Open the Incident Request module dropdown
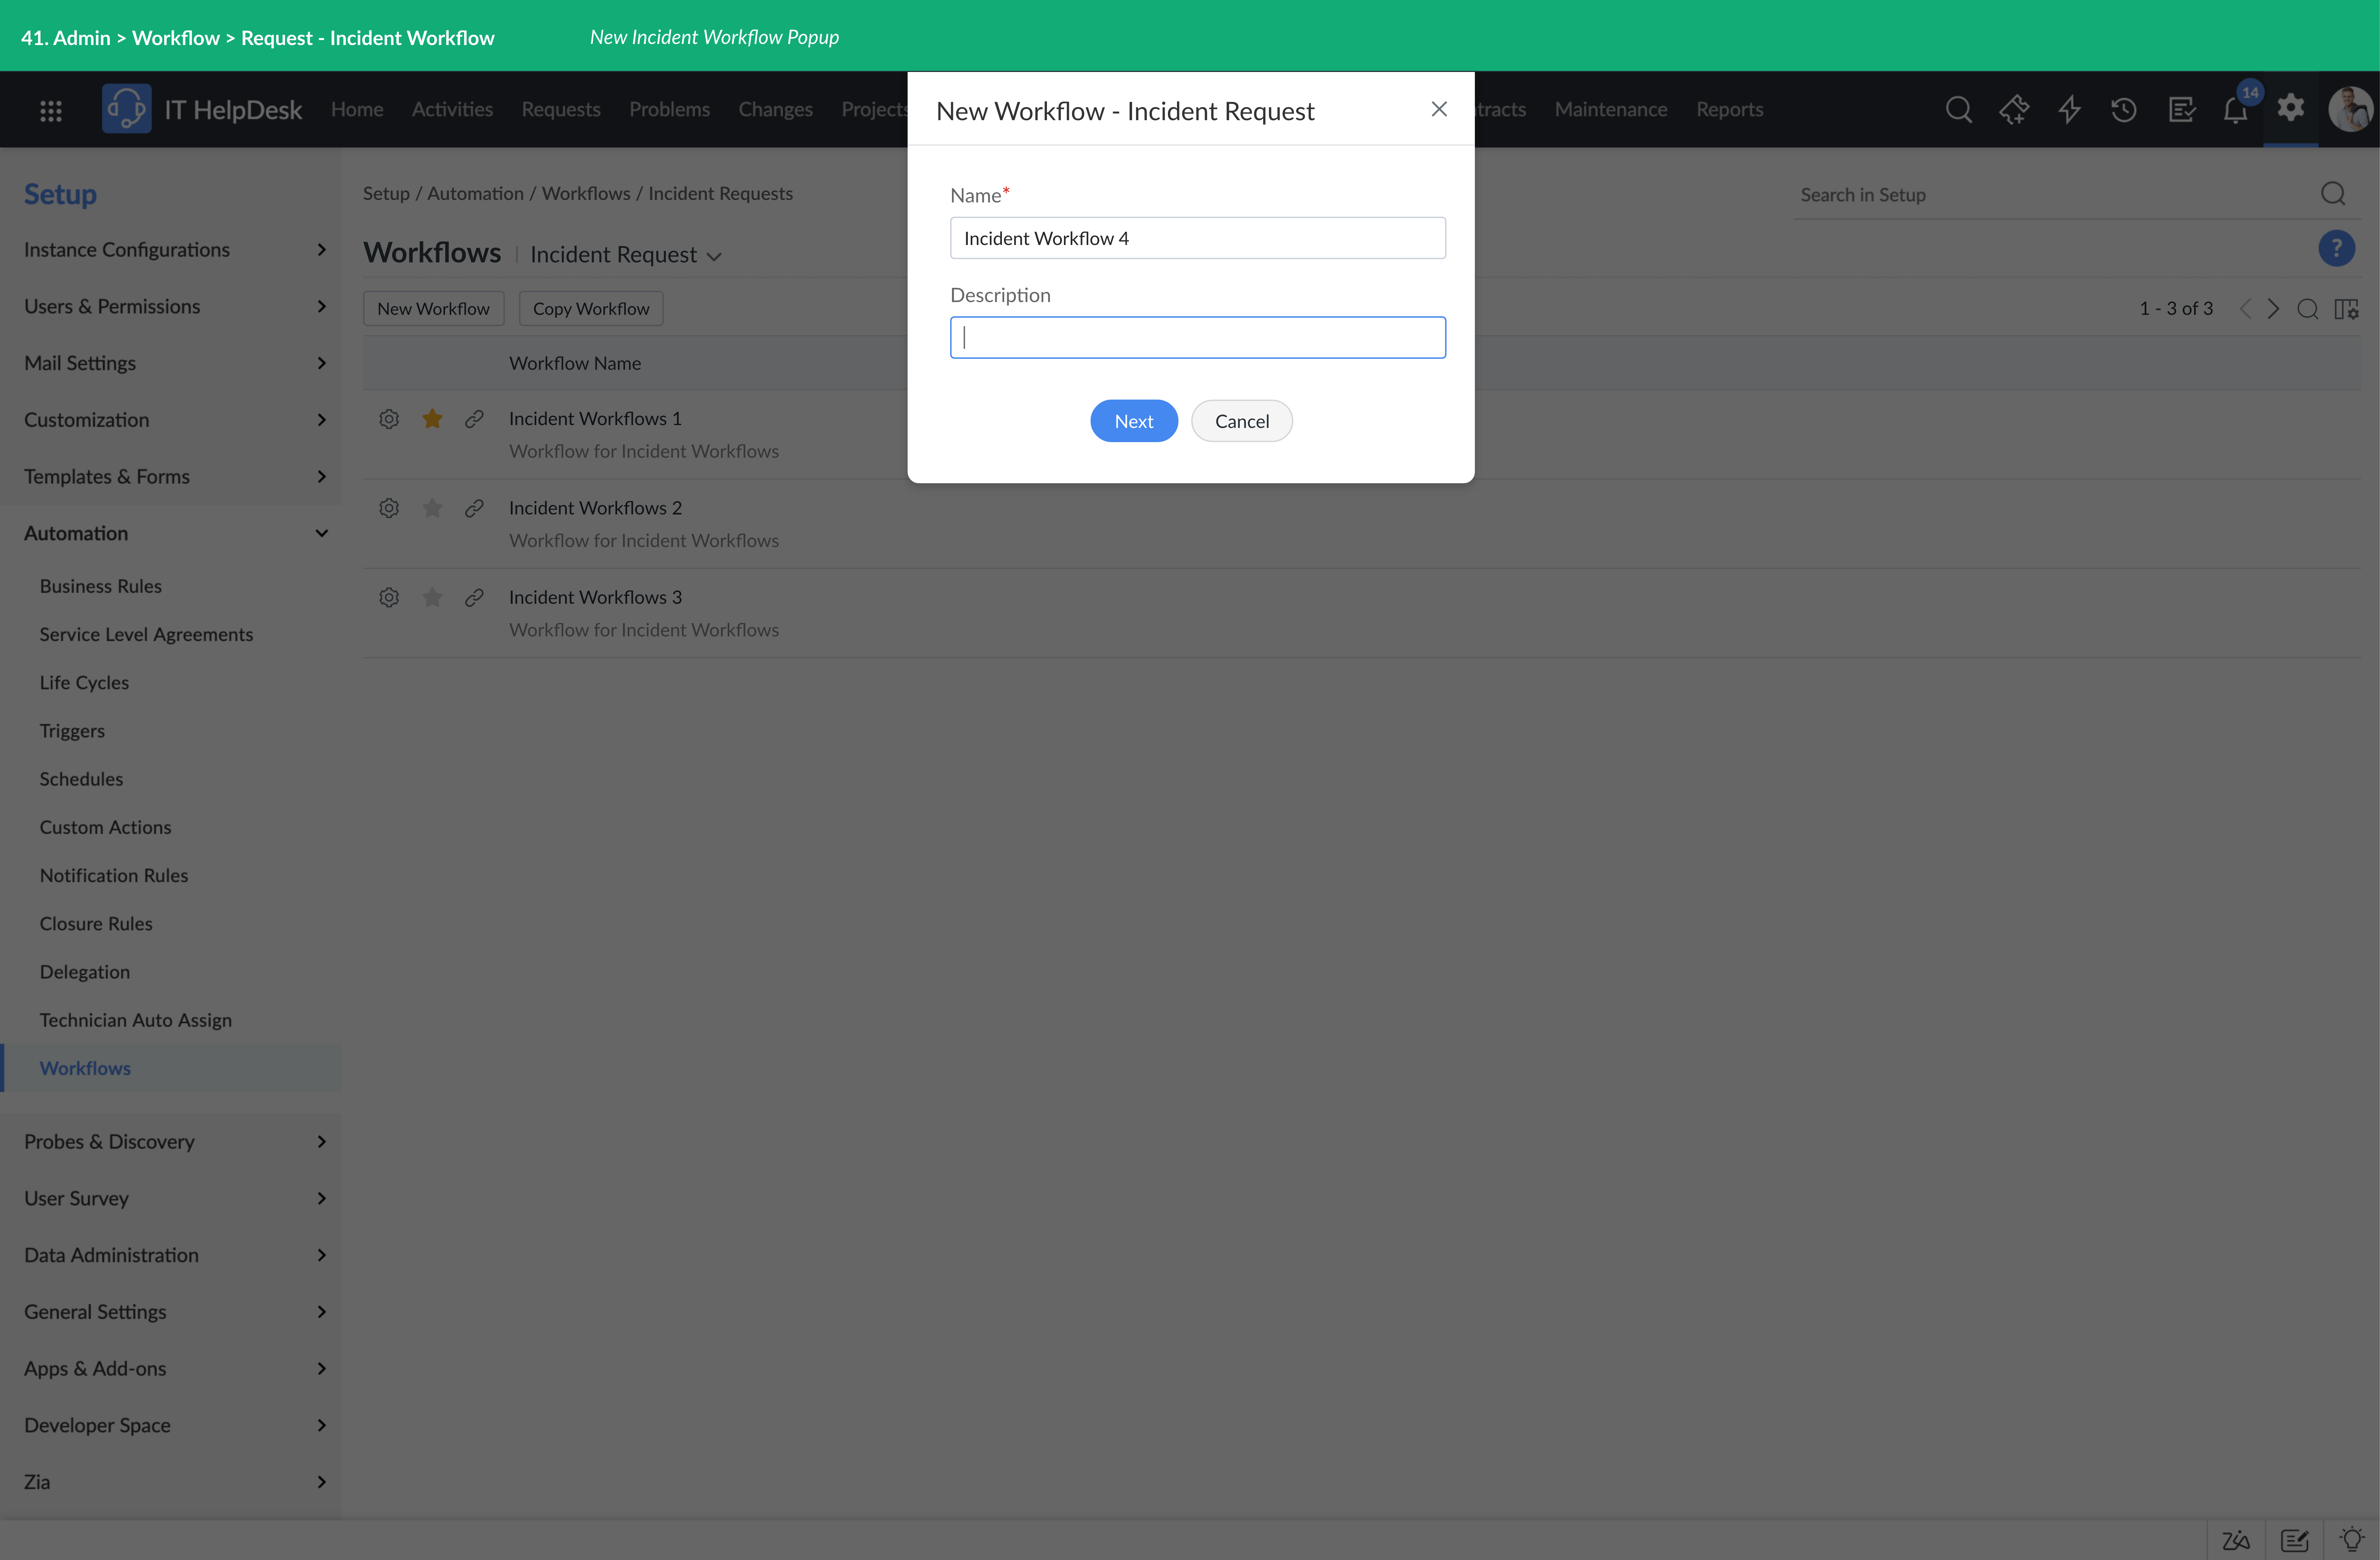2380x1560 pixels. (x=626, y=255)
